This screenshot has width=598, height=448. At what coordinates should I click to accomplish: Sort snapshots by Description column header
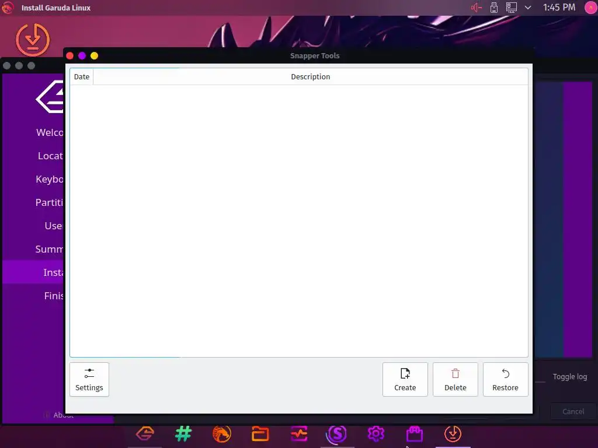coord(311,76)
